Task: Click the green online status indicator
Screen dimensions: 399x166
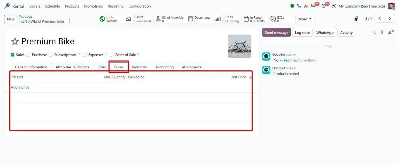Action: [292, 6]
